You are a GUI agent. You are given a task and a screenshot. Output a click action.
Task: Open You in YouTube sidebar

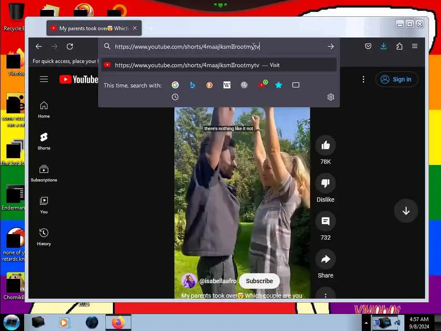point(44,206)
